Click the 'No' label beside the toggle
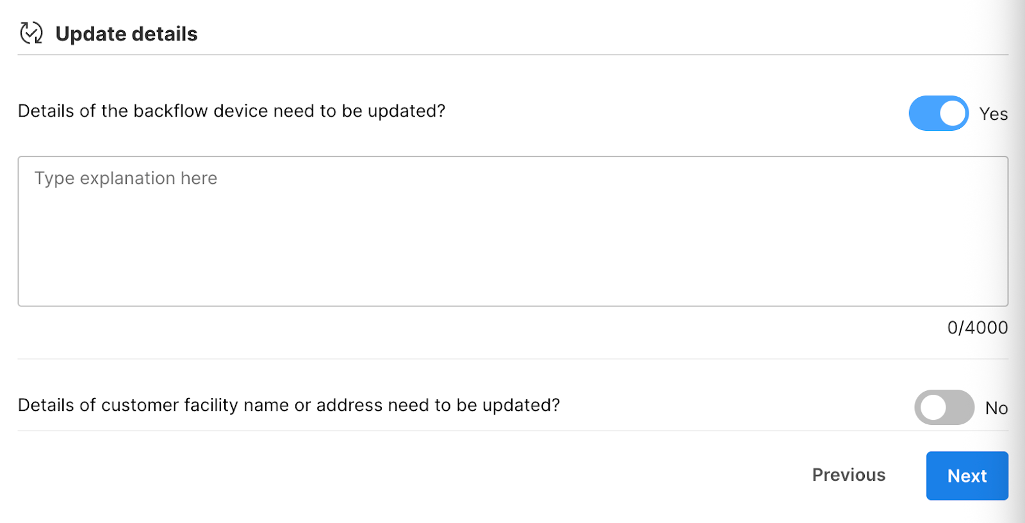This screenshot has width=1025, height=523. click(x=996, y=408)
